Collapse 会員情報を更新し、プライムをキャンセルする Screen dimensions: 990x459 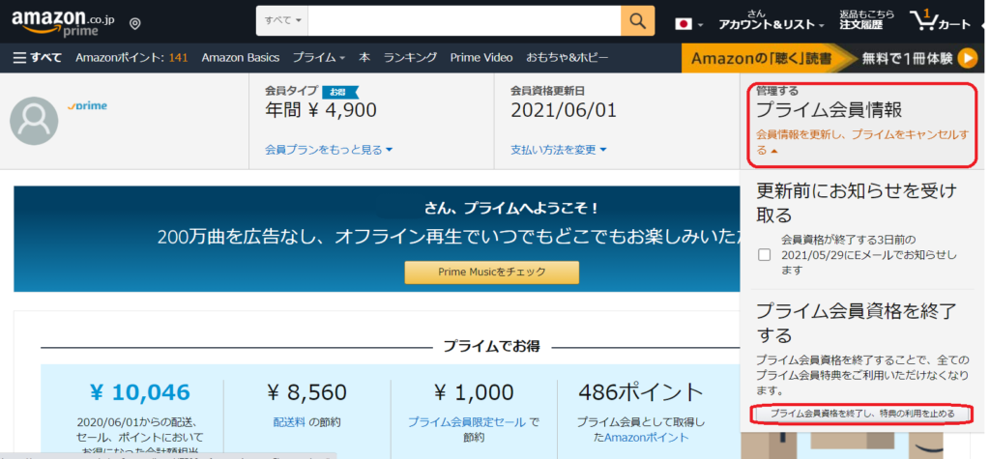(861, 142)
